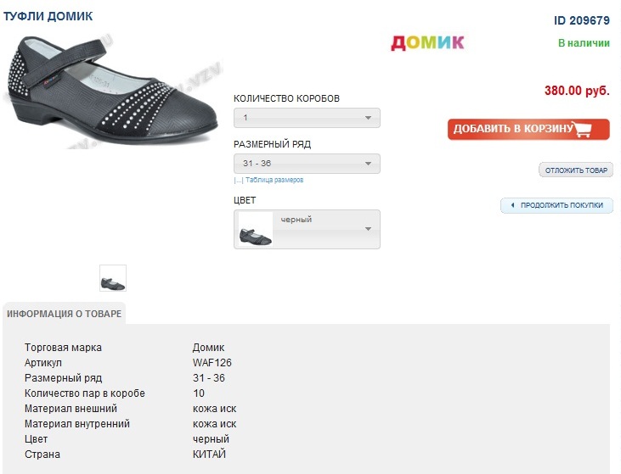621x474 pixels.
Task: Click the arrow of the Цвет dropdown
Action: tap(368, 229)
